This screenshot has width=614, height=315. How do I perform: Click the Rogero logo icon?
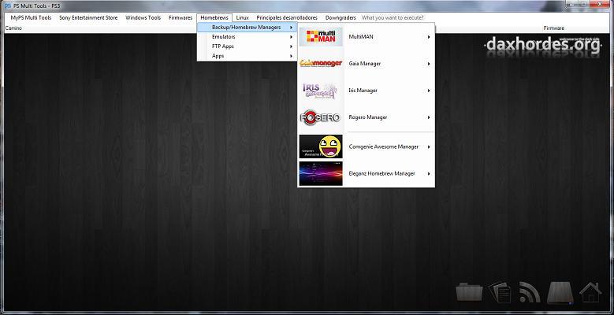(320, 117)
